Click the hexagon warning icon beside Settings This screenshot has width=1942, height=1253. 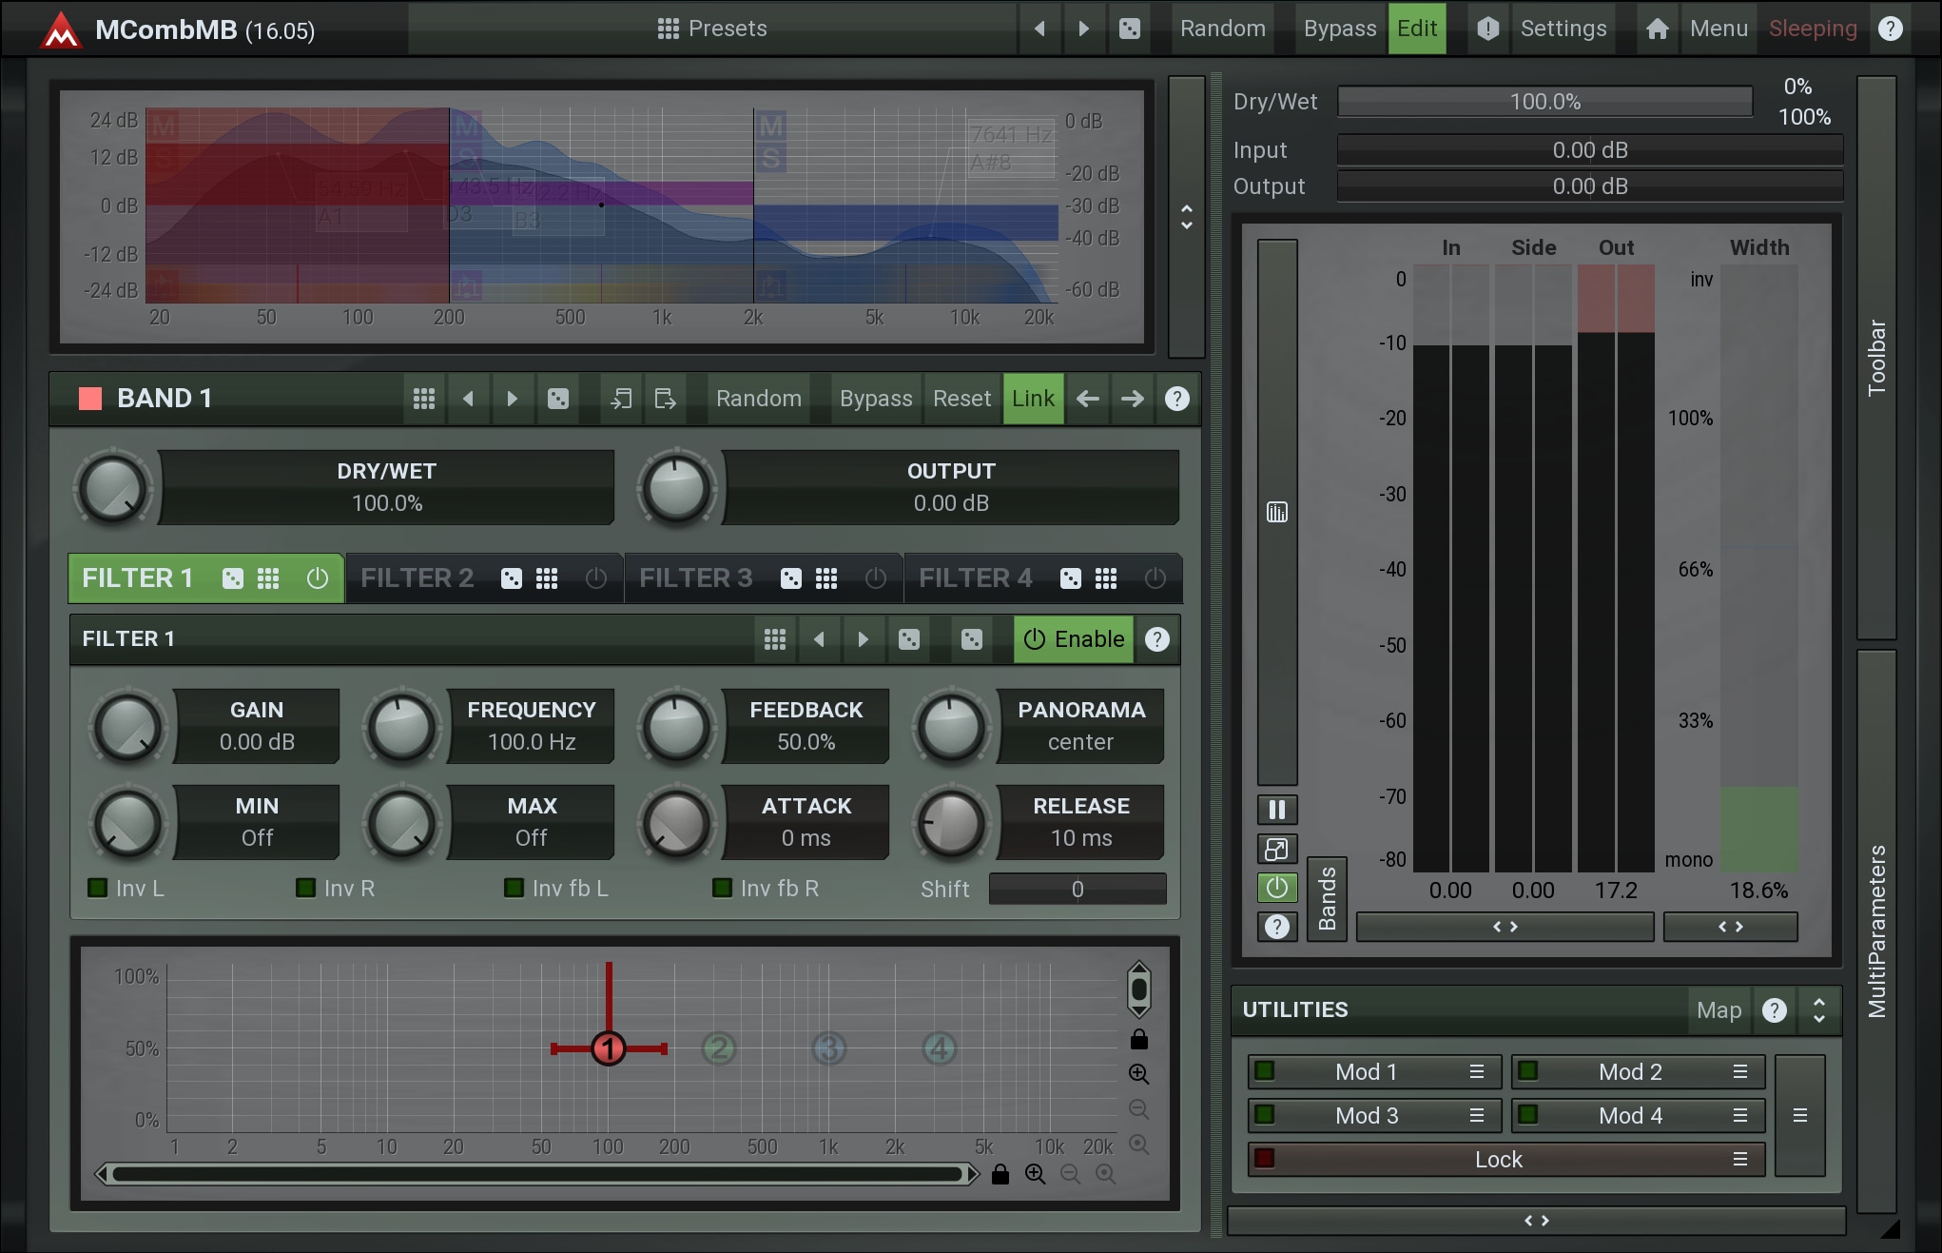[1487, 29]
